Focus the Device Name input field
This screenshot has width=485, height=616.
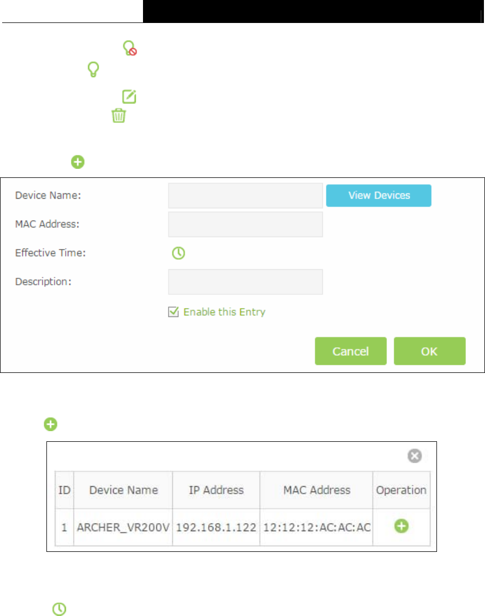point(245,196)
